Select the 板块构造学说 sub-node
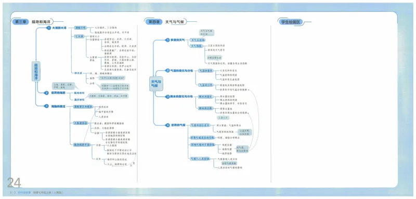 point(82,144)
